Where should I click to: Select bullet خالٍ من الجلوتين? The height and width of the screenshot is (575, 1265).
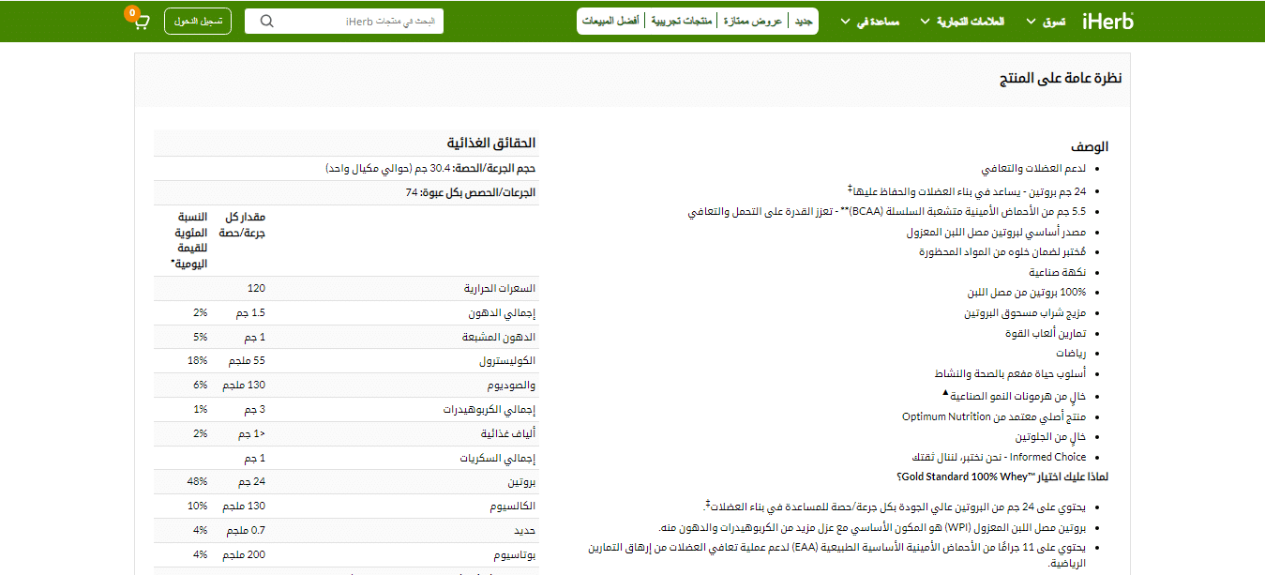pos(1051,437)
